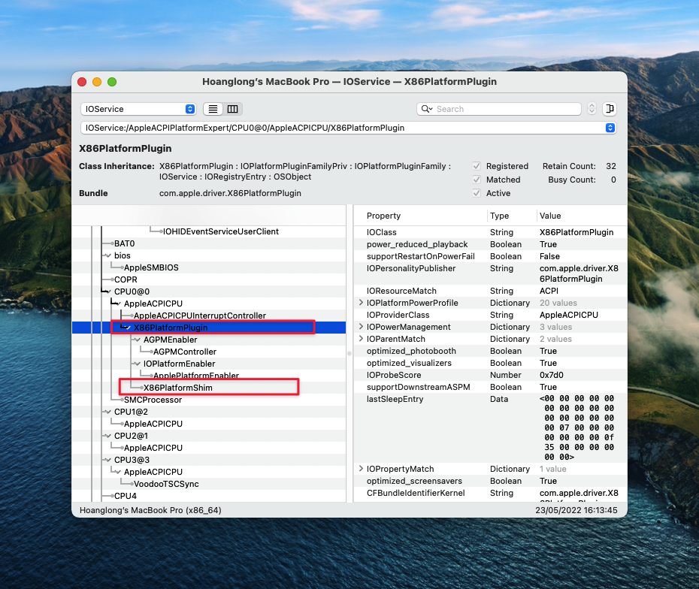Select VoodooTSCSync in the registry tree
Image resolution: width=699 pixels, height=589 pixels.
point(165,484)
